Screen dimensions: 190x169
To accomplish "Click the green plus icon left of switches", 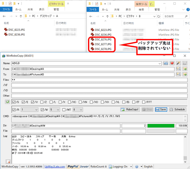I will pyautogui.click(x=7, y=102).
